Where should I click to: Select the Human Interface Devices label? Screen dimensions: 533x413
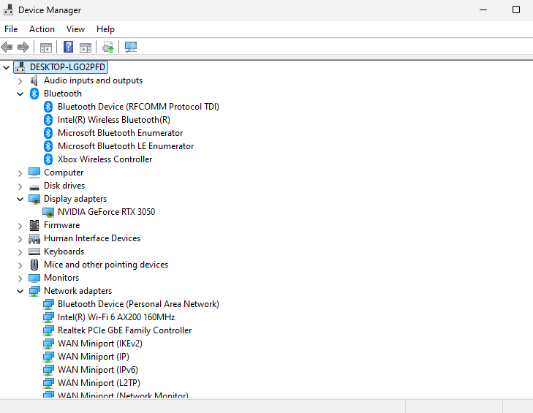(92, 238)
